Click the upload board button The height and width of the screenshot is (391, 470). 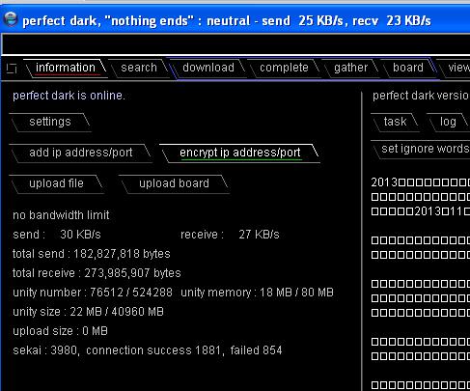click(174, 183)
